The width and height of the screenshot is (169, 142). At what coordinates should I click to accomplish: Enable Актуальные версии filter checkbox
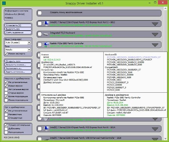(6, 89)
